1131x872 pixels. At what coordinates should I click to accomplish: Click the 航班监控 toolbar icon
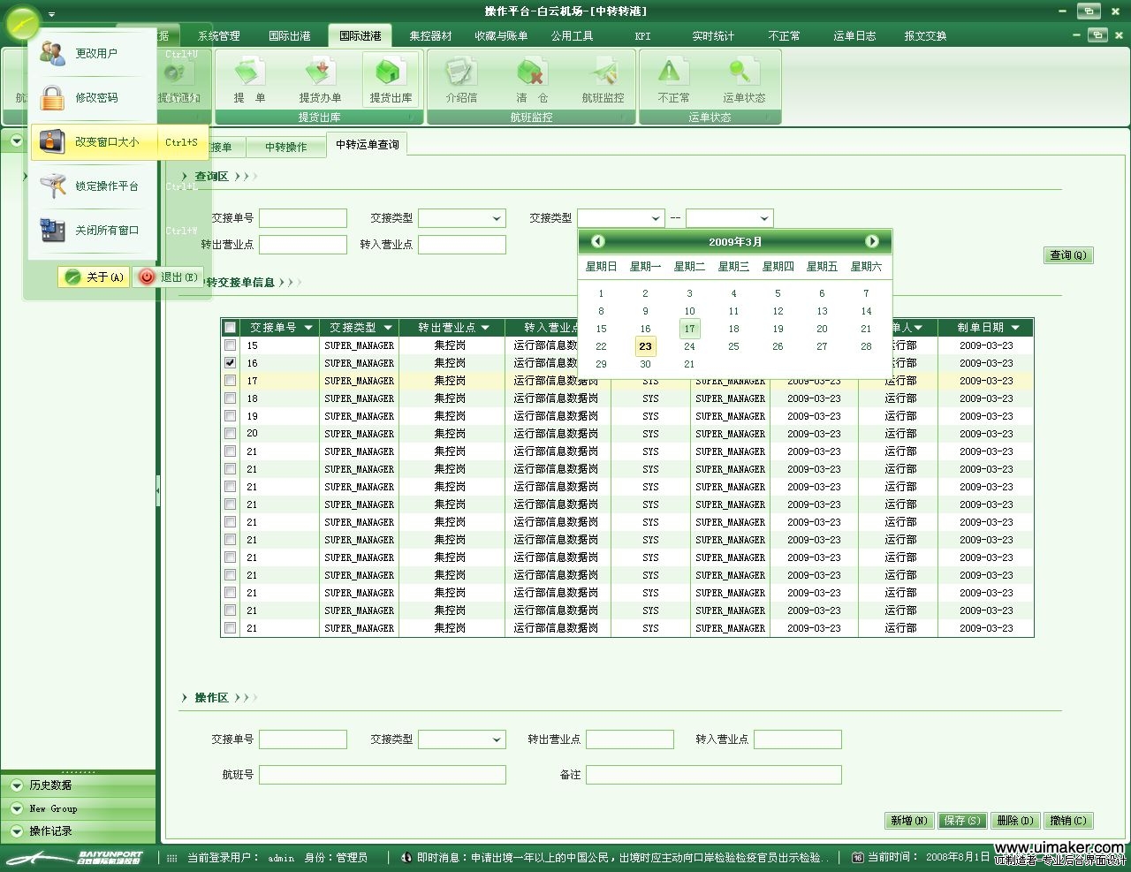click(603, 80)
